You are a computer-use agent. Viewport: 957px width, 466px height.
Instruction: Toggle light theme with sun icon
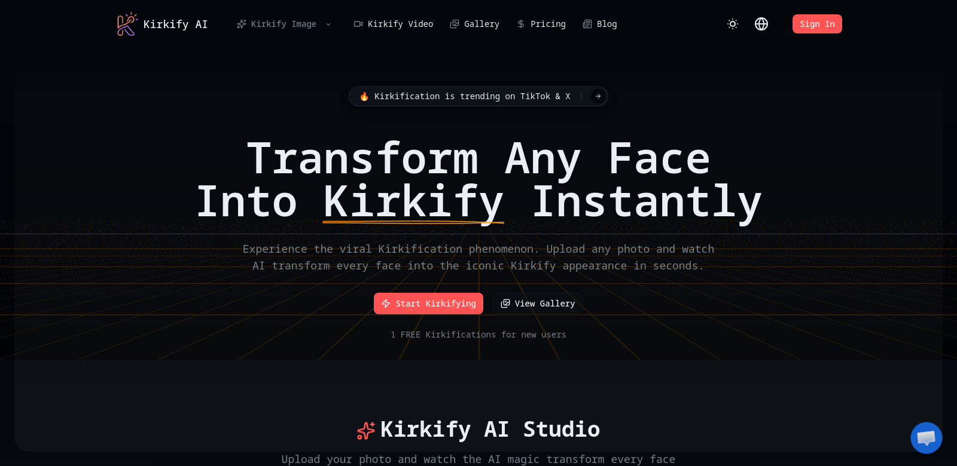click(x=733, y=24)
